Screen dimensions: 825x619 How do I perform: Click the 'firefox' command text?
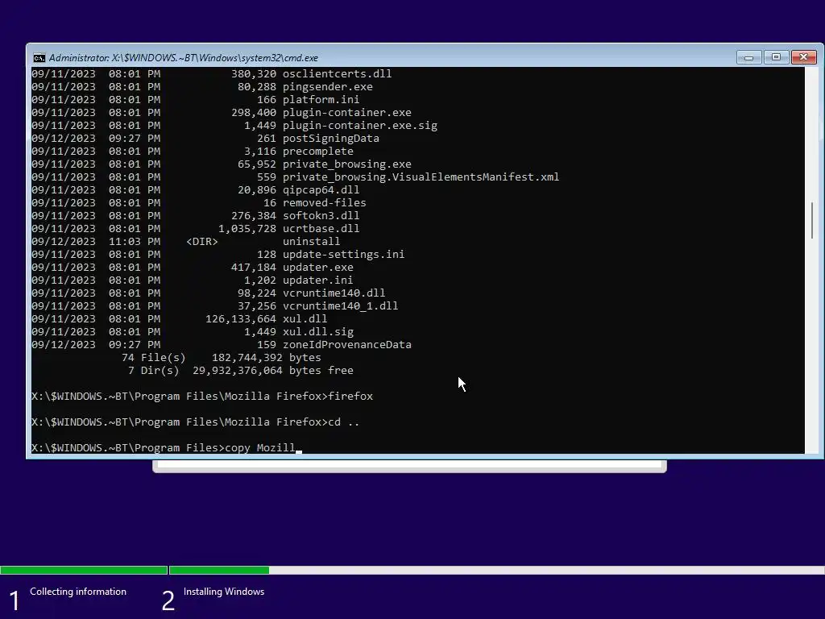pyautogui.click(x=350, y=397)
